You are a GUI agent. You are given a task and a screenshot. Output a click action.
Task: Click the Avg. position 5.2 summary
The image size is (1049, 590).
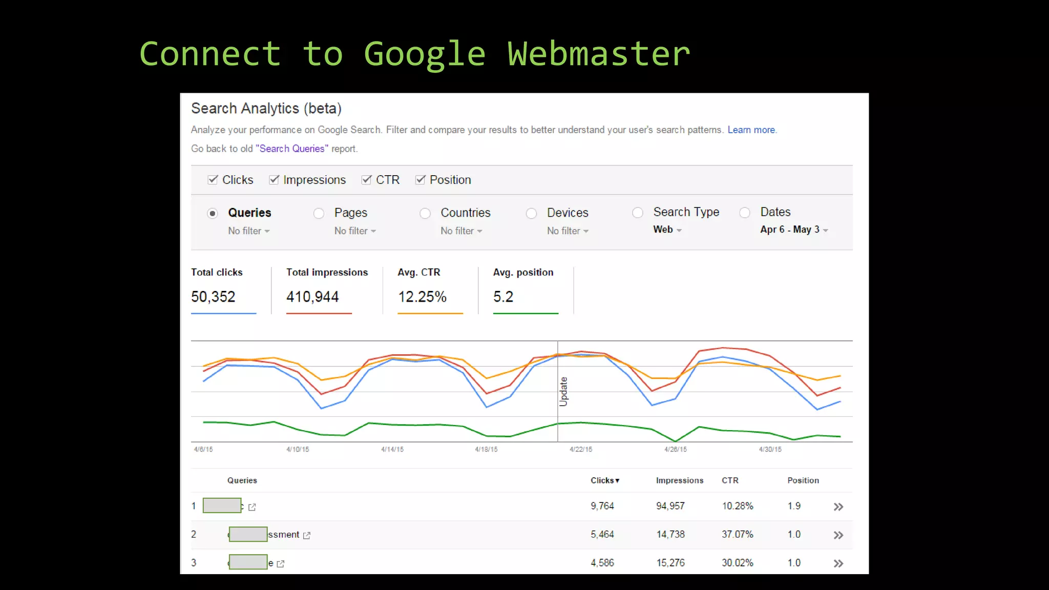point(525,290)
